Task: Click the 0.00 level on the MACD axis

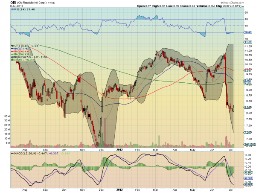Action: click(248, 167)
